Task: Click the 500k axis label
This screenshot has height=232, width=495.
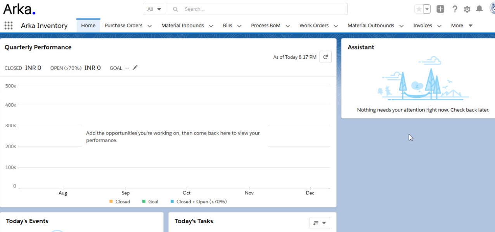Action: coord(10,86)
